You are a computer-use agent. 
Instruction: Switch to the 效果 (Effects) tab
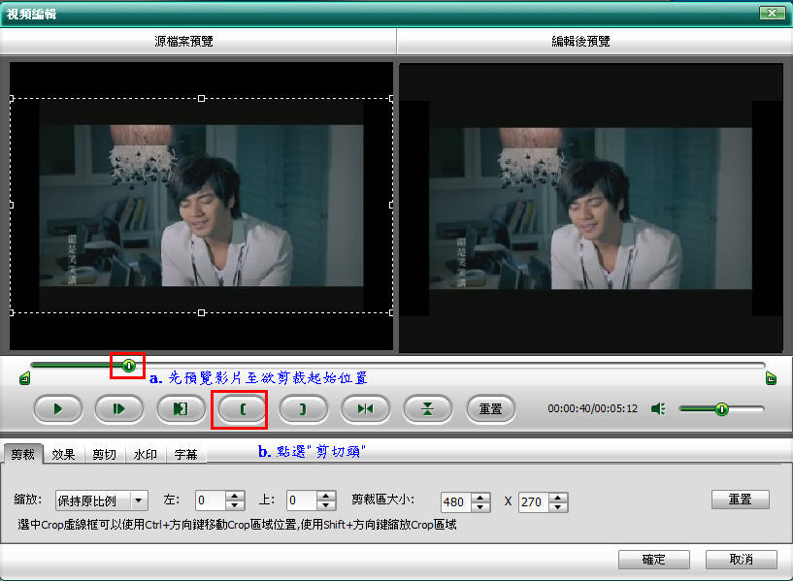(64, 454)
